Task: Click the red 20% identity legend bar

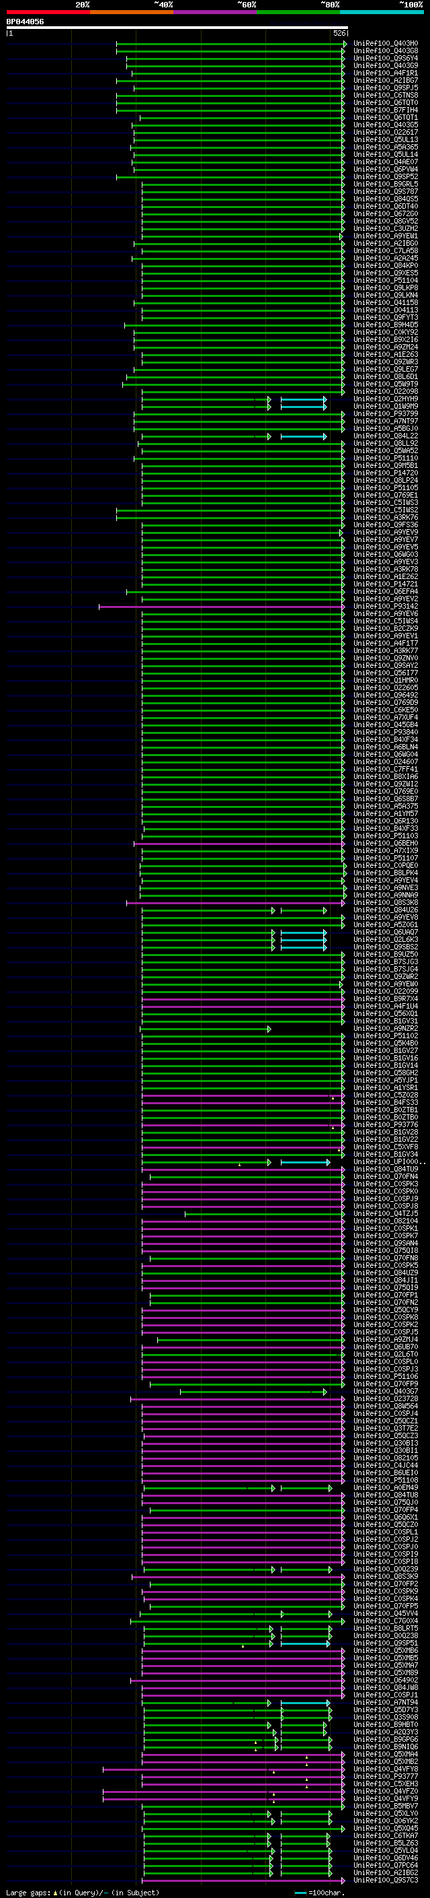Action: [48, 12]
